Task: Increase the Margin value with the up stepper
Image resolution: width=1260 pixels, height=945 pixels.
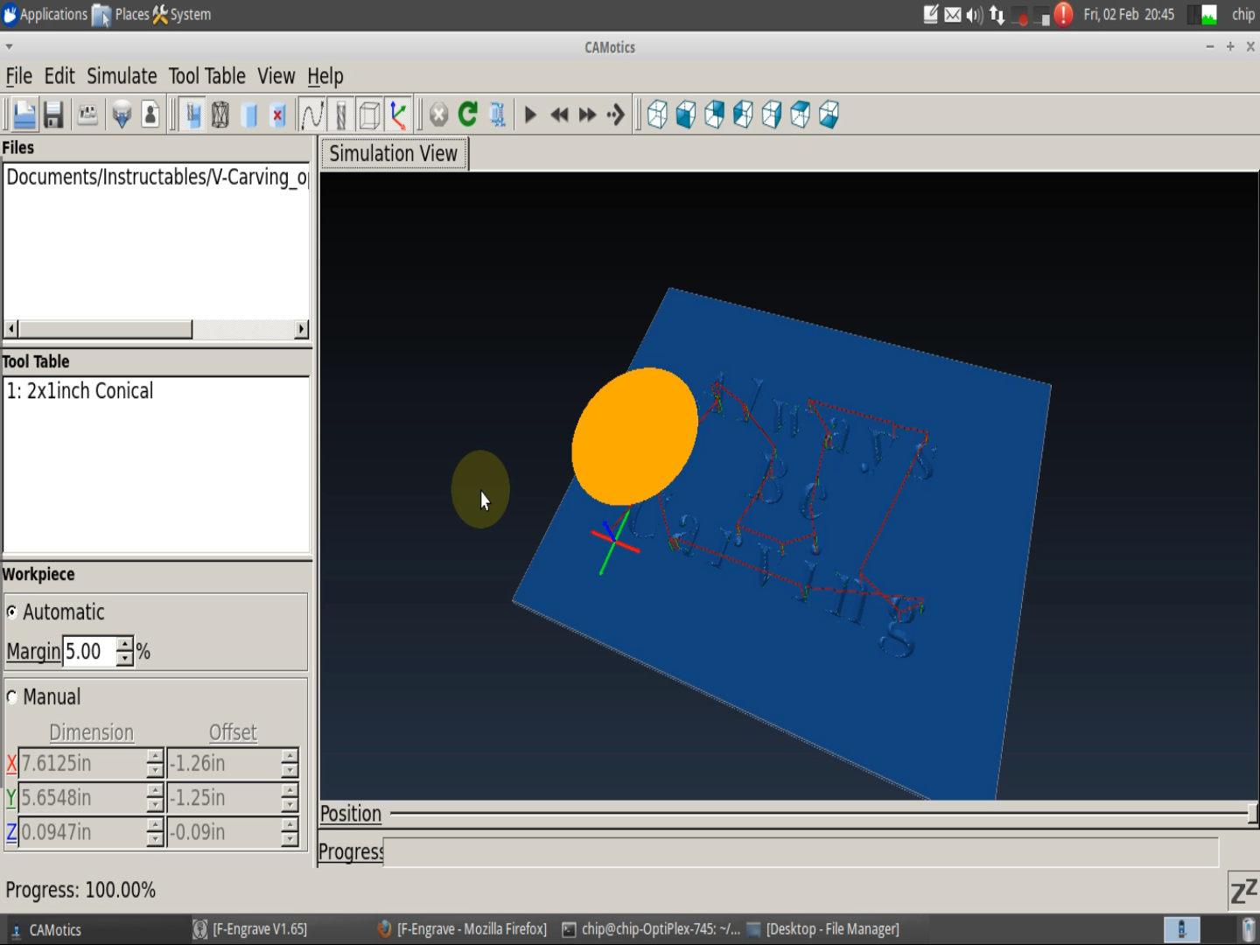Action: (x=125, y=645)
